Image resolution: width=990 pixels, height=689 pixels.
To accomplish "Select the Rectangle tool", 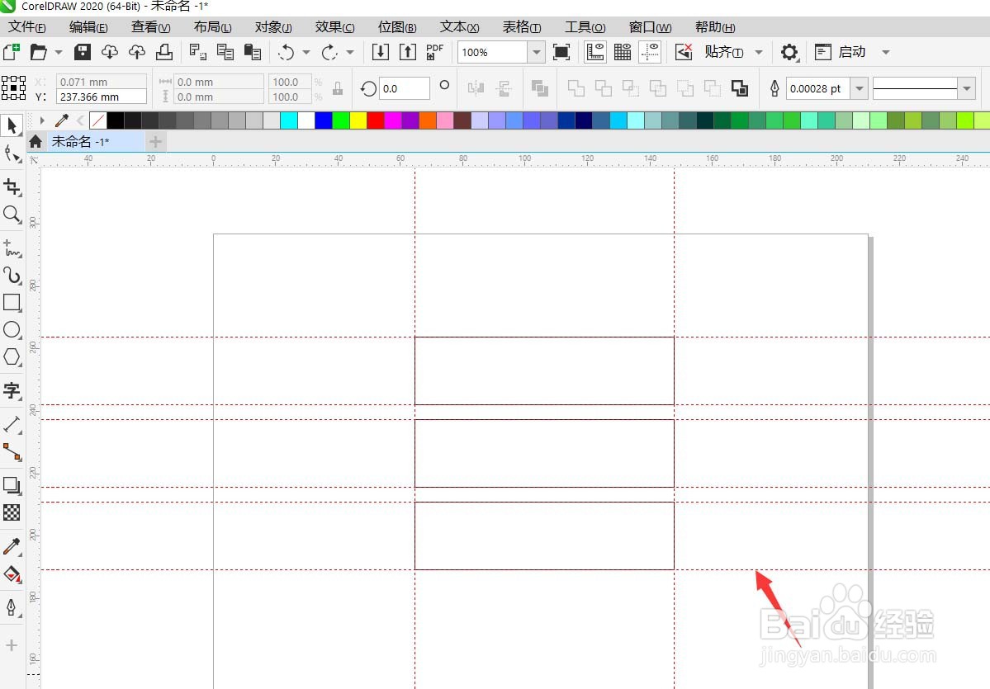I will pyautogui.click(x=12, y=302).
